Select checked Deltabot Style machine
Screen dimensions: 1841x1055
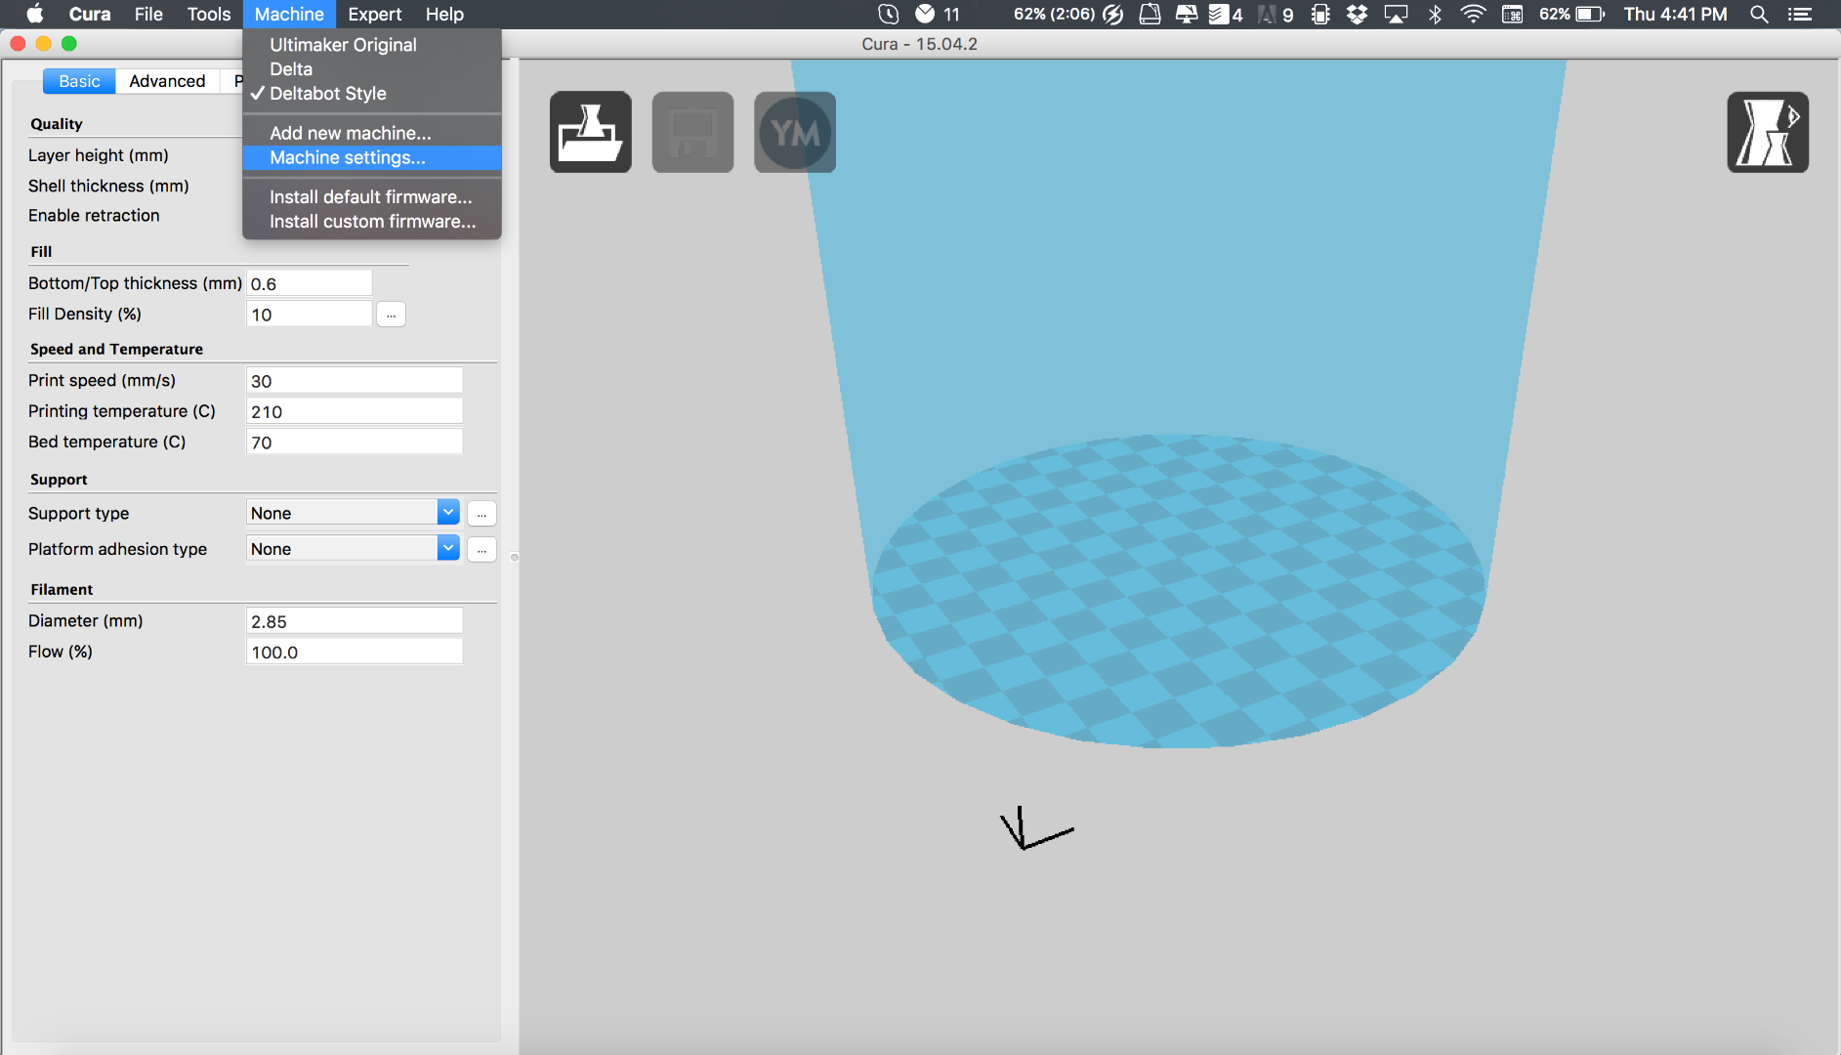point(372,94)
